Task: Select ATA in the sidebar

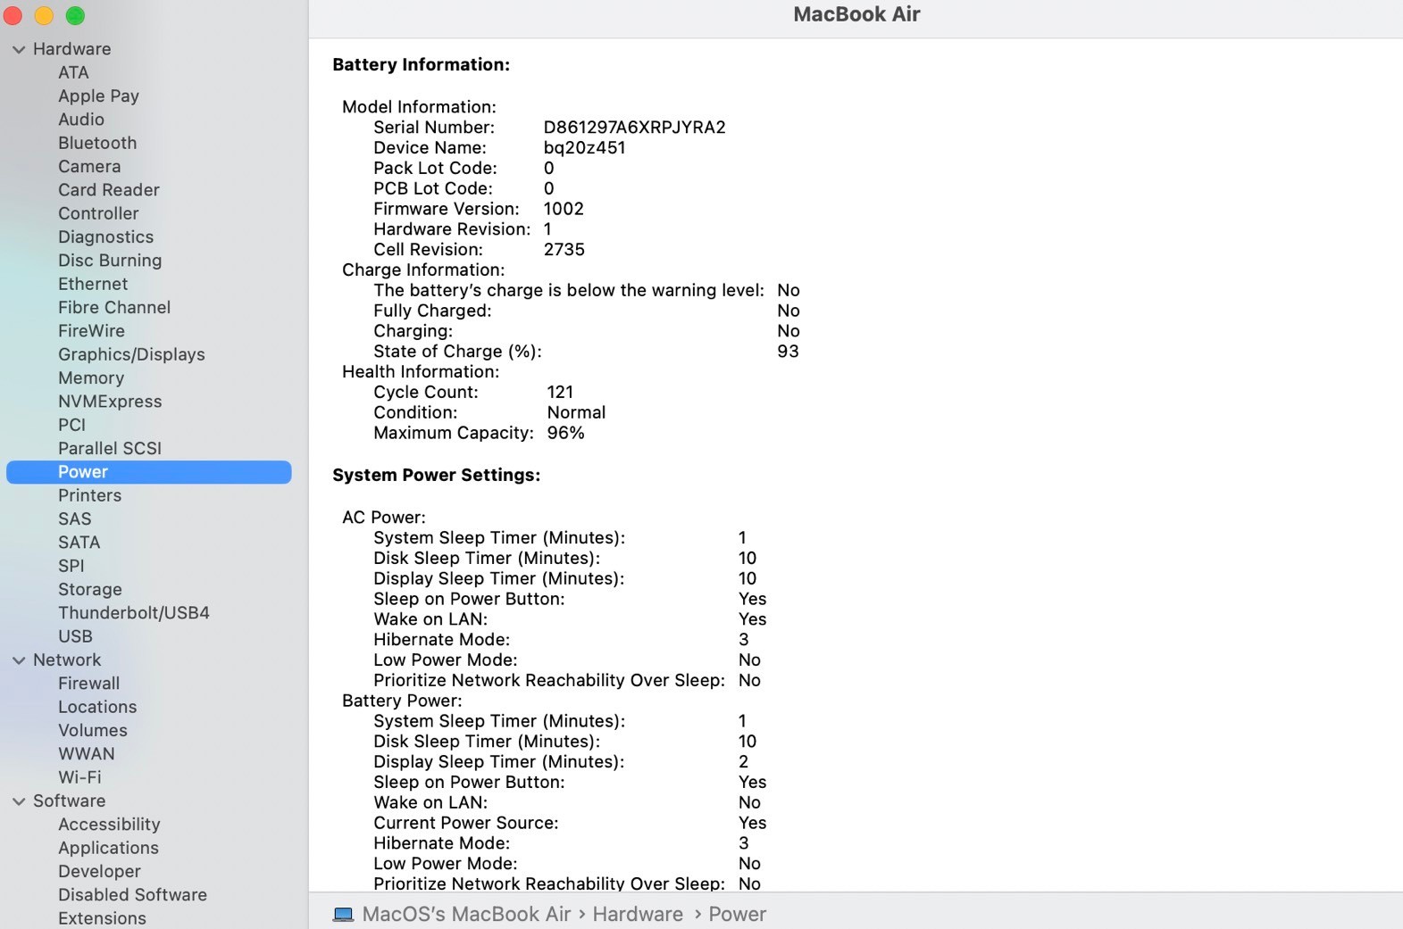Action: [x=73, y=72]
